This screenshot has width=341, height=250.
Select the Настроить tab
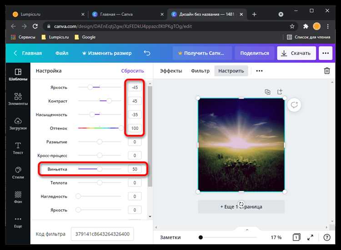[x=231, y=71]
